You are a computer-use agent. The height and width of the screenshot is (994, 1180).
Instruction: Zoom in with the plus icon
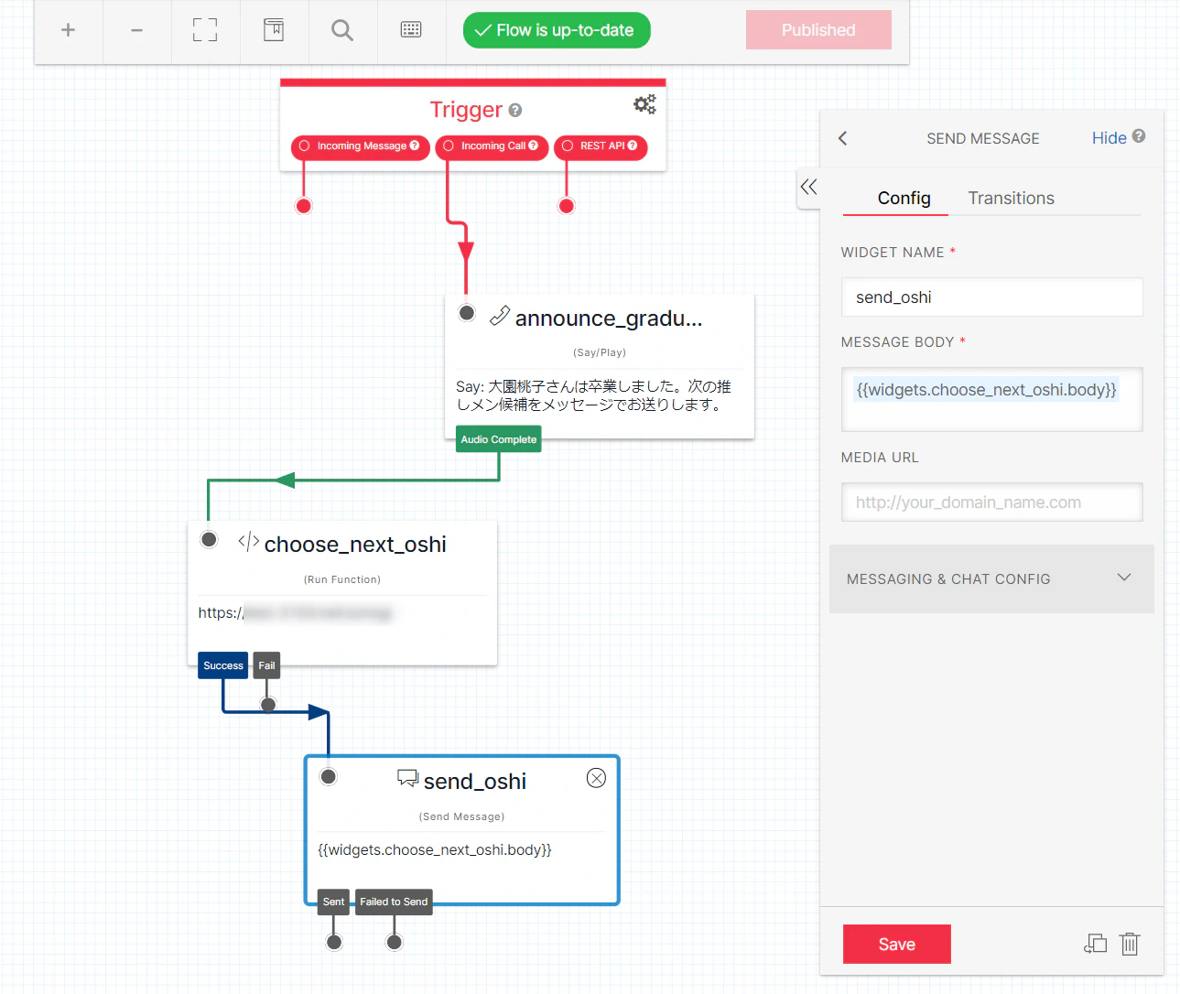(68, 30)
